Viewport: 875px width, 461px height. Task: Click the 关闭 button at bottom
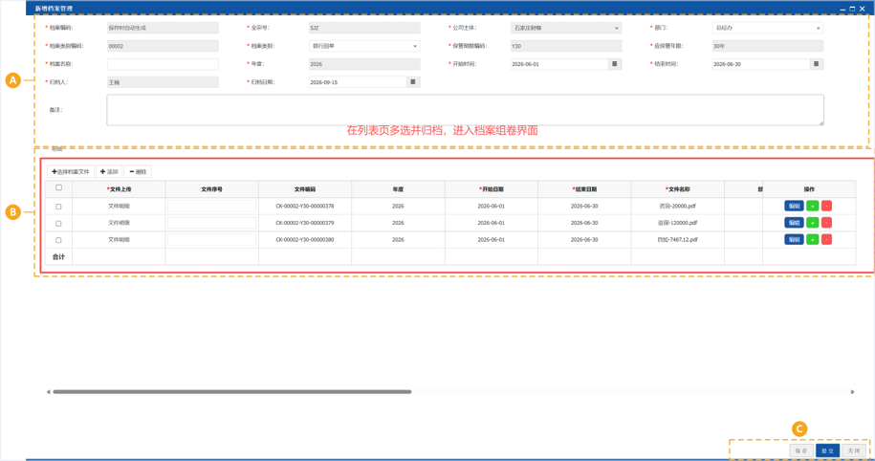854,450
